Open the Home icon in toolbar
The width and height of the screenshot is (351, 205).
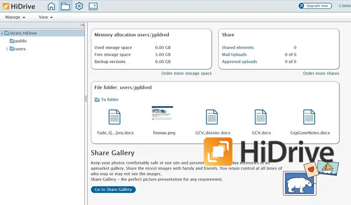(51, 6)
